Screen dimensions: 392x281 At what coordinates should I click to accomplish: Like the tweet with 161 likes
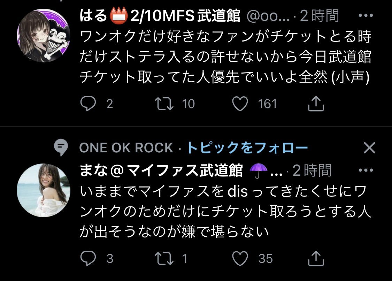click(x=240, y=104)
